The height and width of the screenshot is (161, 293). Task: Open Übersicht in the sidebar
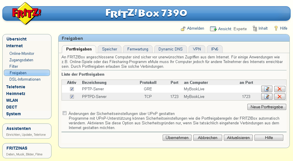click(x=16, y=39)
